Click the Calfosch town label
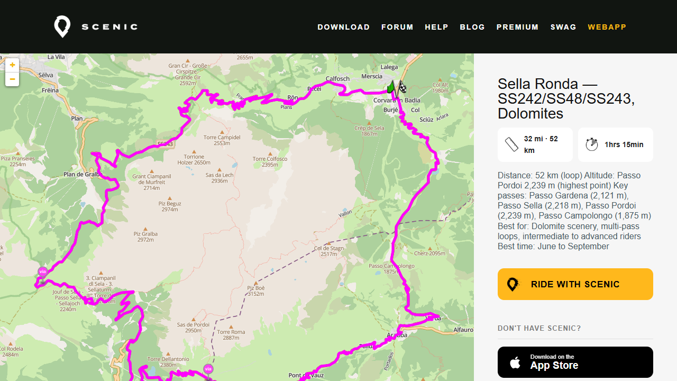This screenshot has height=381, width=677. (337, 79)
